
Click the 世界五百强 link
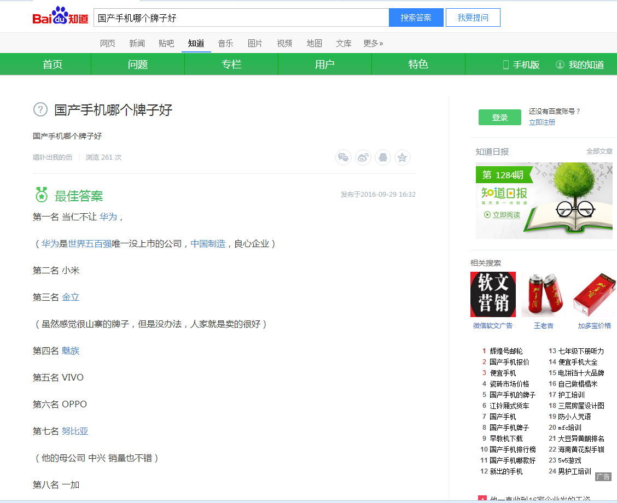point(90,244)
